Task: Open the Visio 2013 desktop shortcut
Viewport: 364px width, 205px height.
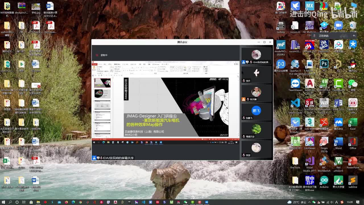Action: 338,104
